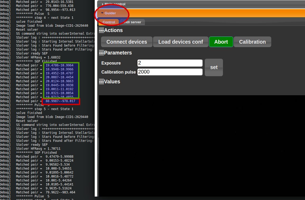Collapse the Actions group

click(101, 30)
